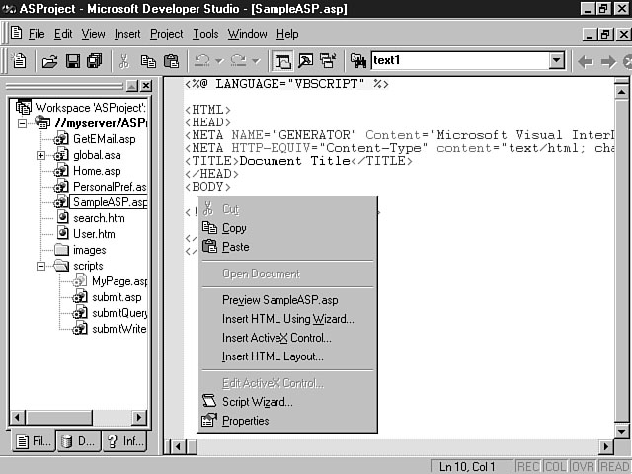Click the Save toolbar icon

[x=72, y=61]
